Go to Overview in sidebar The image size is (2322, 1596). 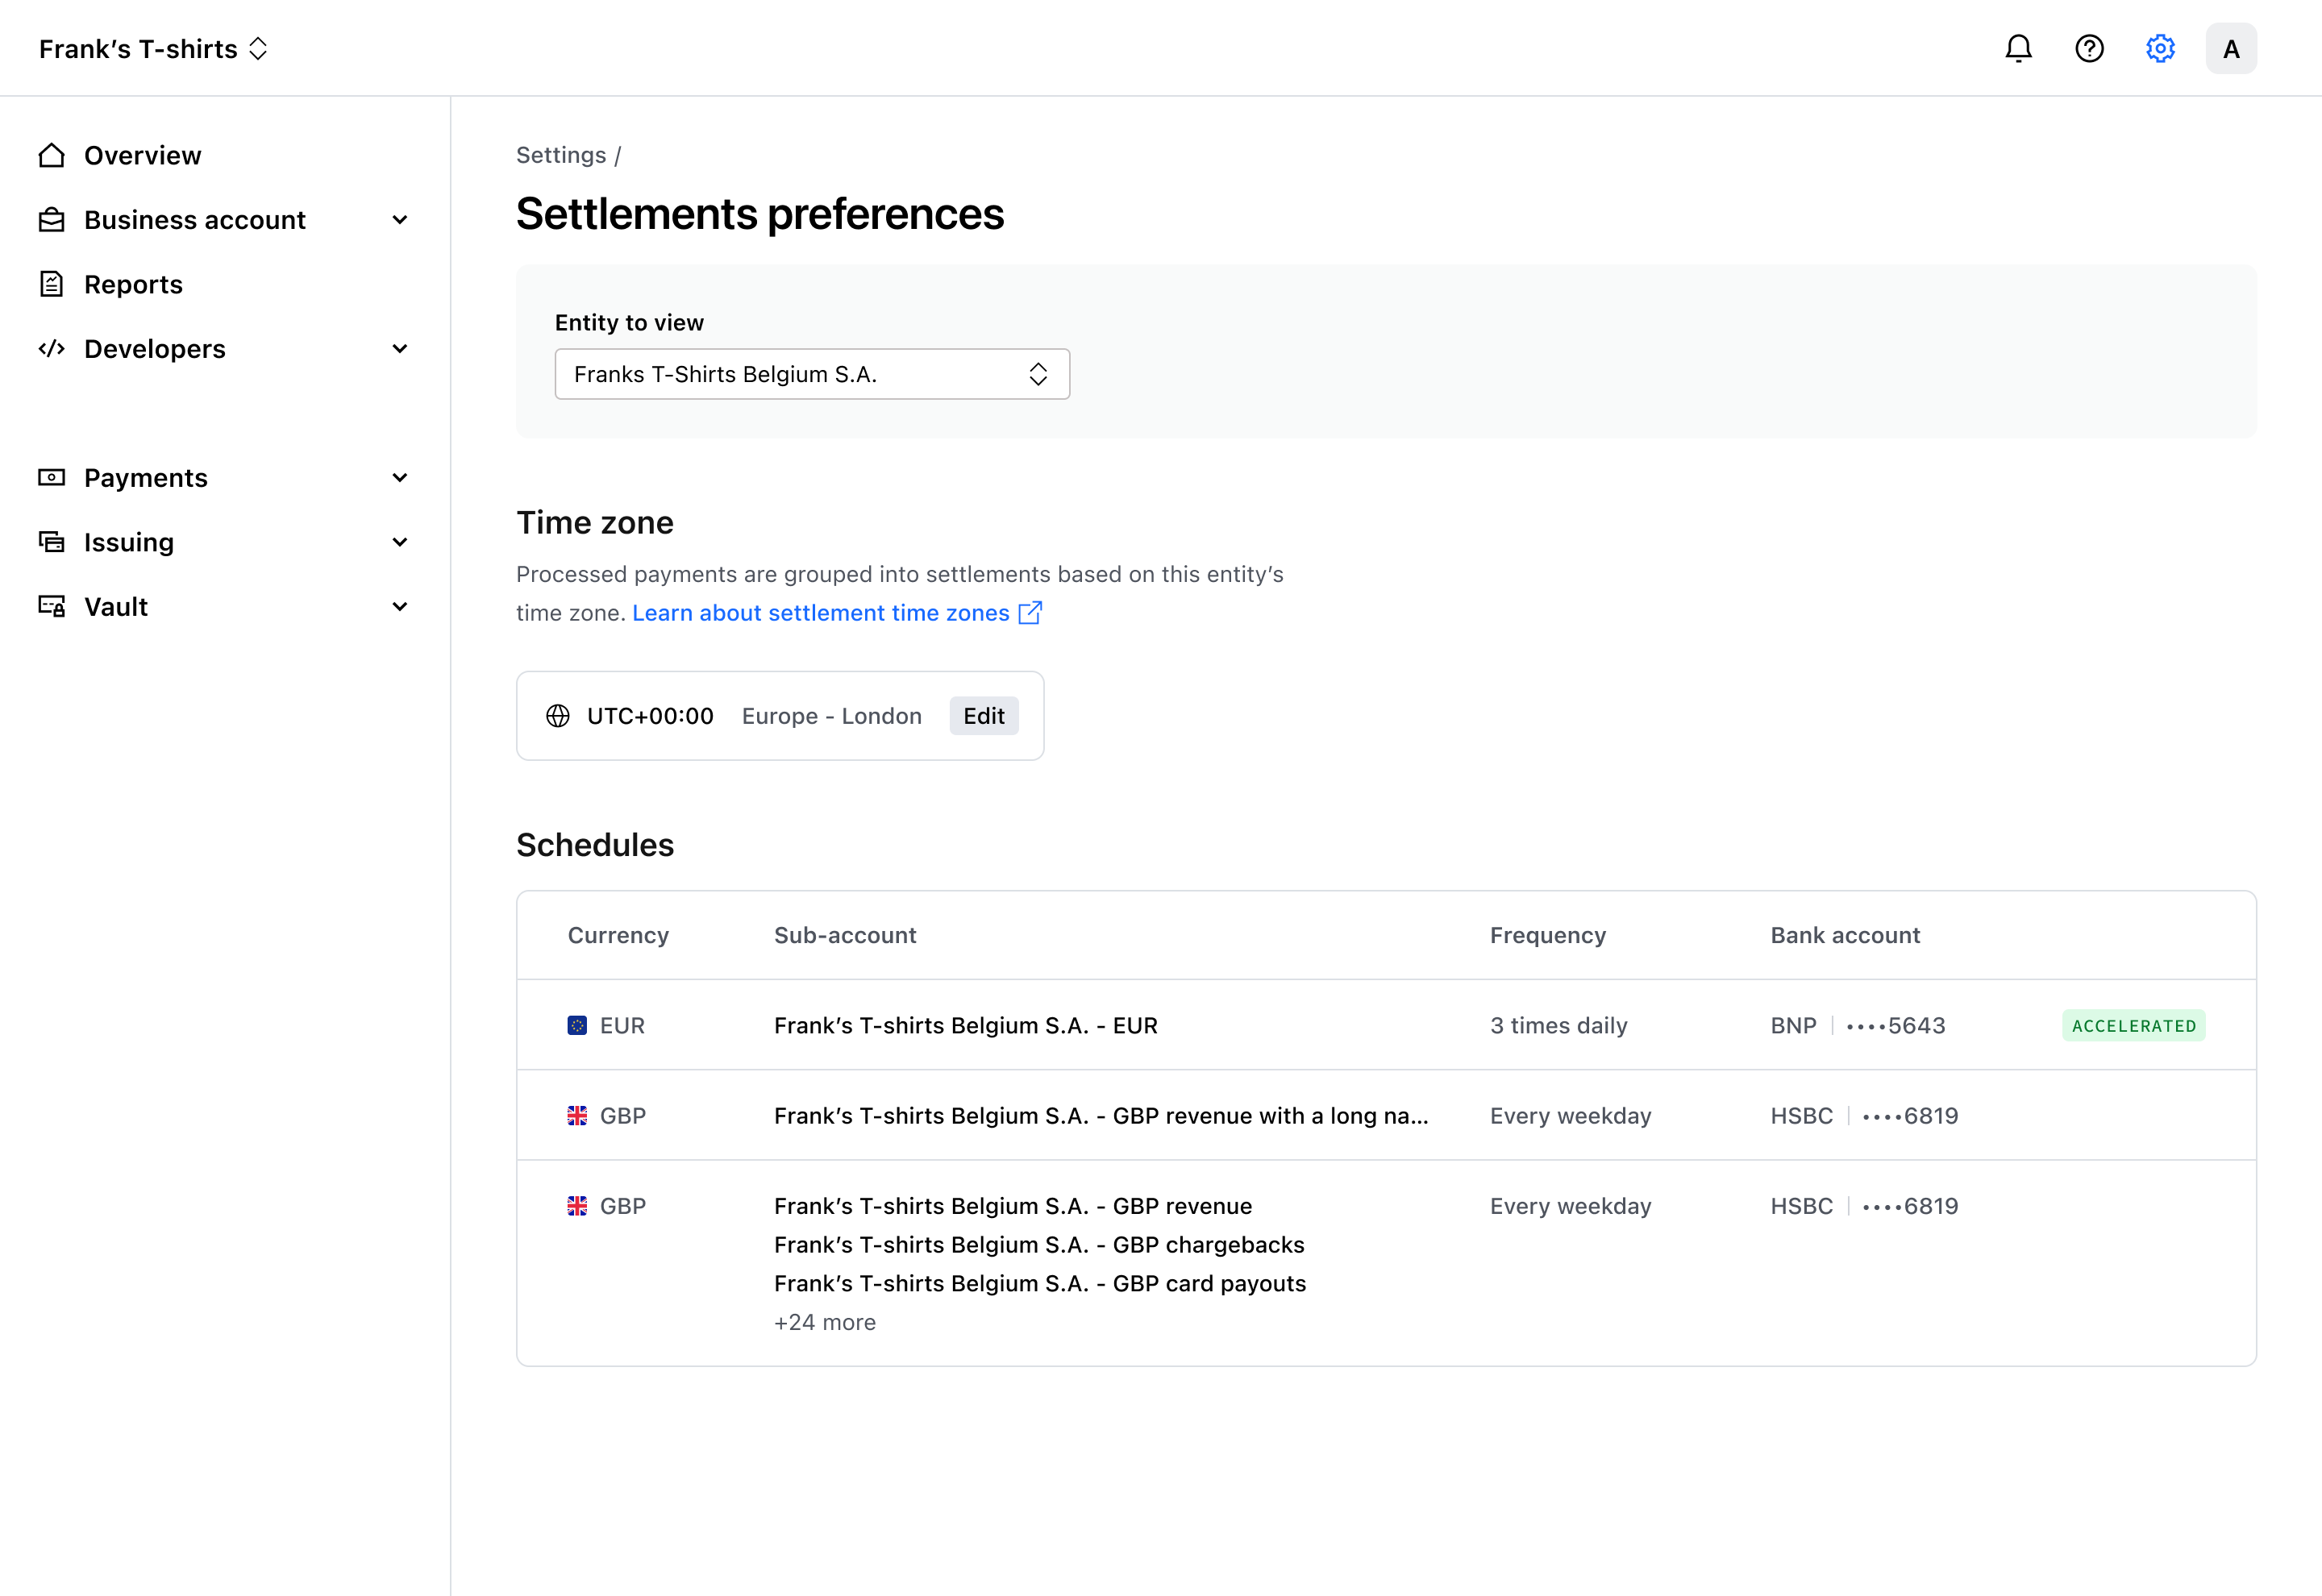[x=142, y=155]
